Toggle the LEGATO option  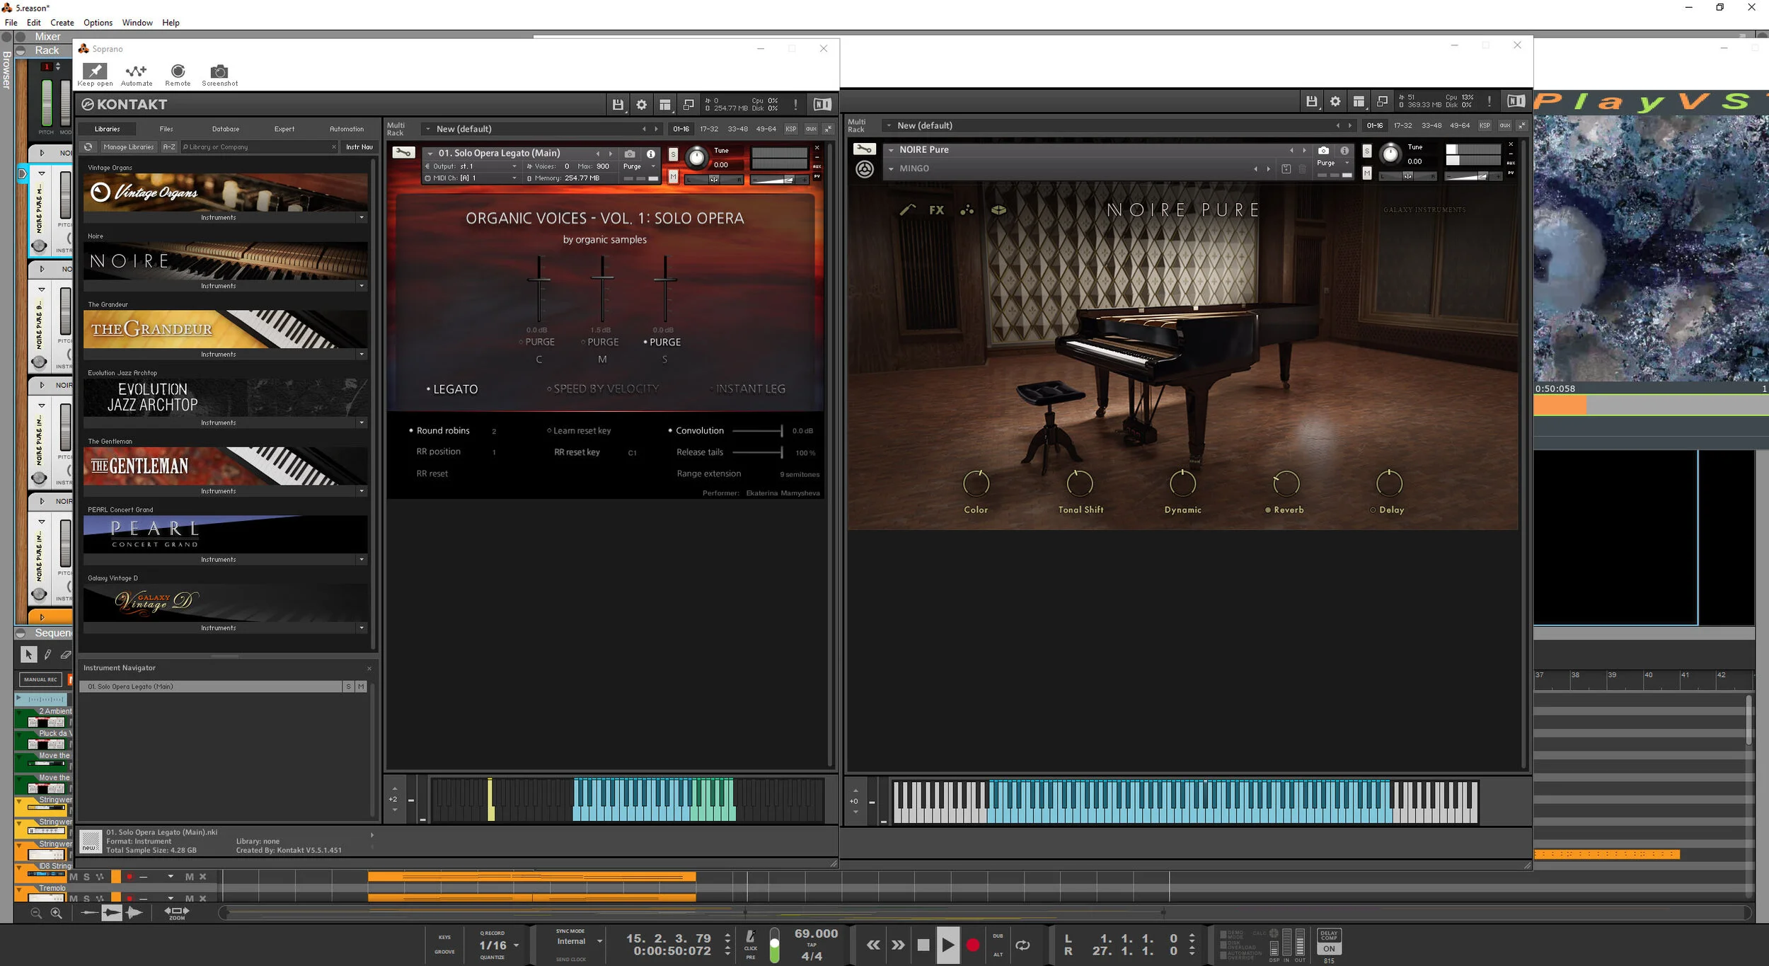pos(451,389)
